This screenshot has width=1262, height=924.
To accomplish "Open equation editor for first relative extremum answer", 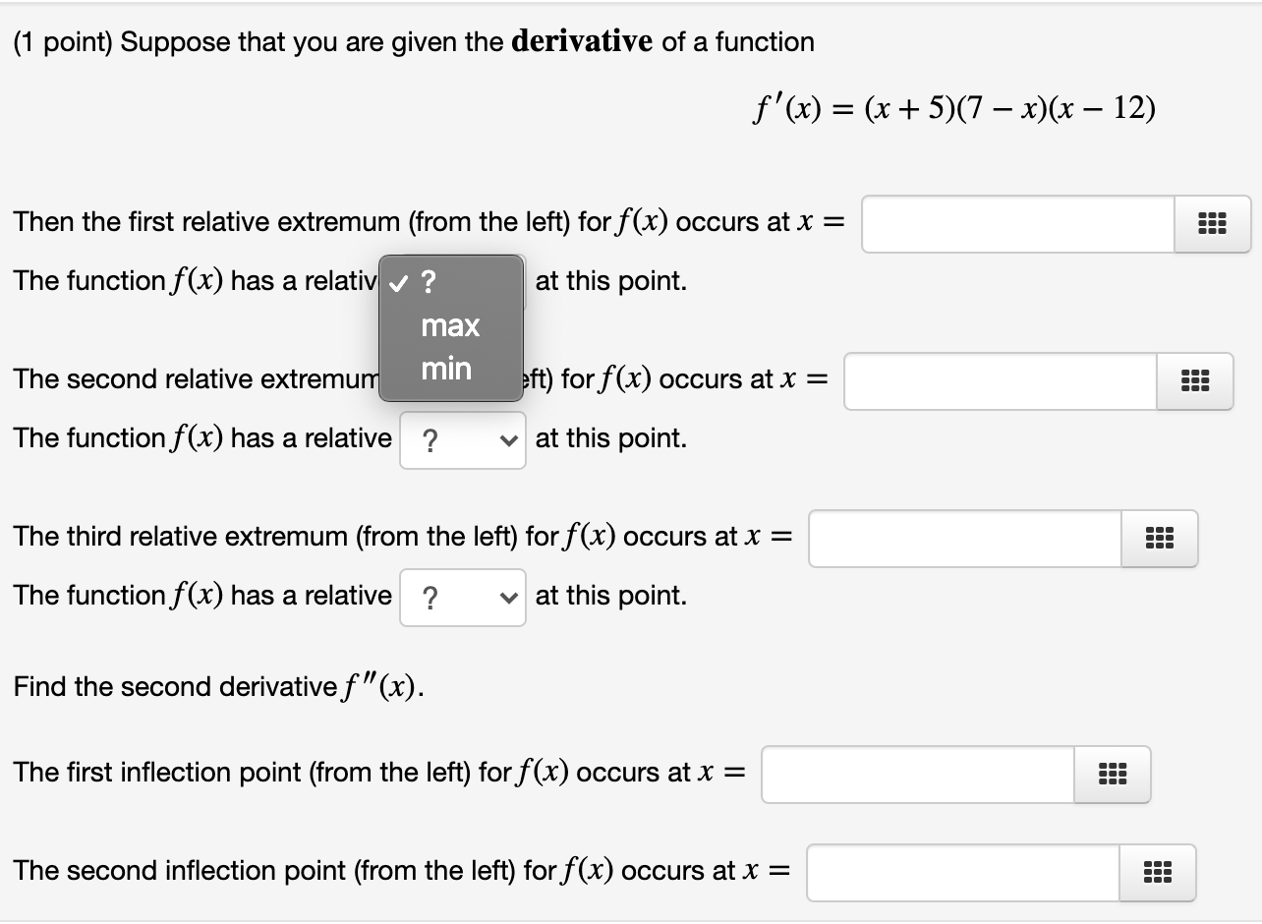I will click(x=1213, y=222).
